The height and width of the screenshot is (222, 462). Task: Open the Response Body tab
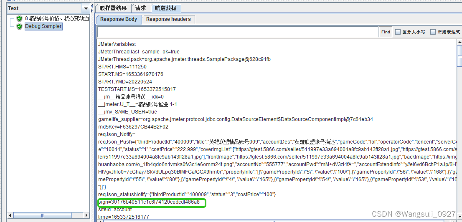click(x=119, y=19)
